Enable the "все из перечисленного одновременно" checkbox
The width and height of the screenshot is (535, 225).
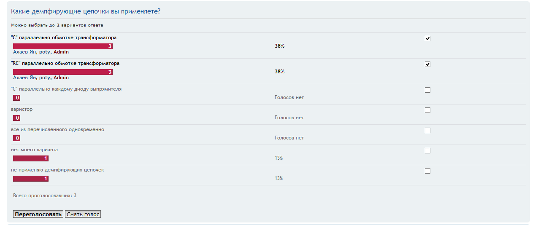(427, 131)
